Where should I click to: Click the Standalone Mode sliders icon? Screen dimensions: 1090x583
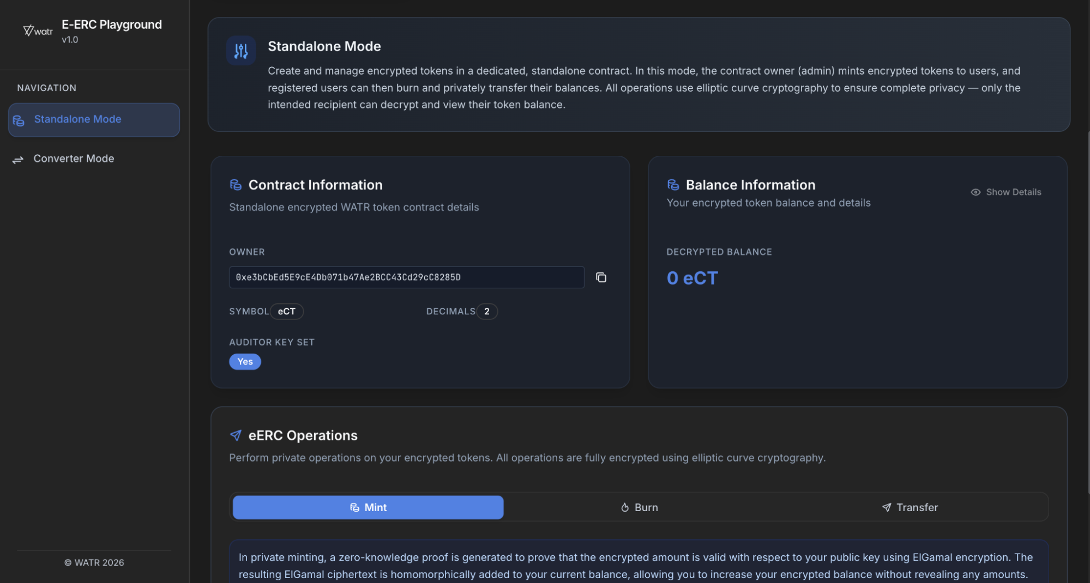point(241,51)
